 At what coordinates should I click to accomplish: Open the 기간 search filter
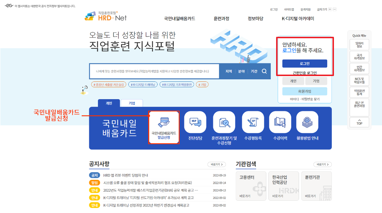(254, 71)
